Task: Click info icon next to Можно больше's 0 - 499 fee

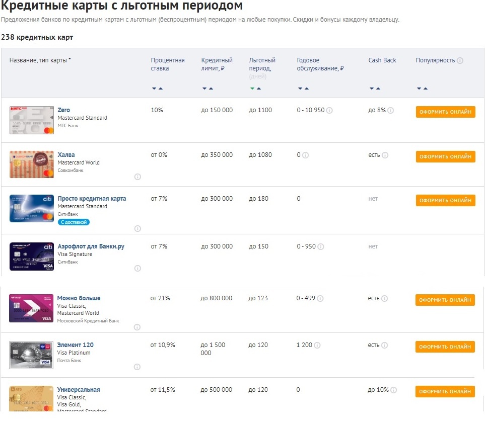Action: (320, 299)
